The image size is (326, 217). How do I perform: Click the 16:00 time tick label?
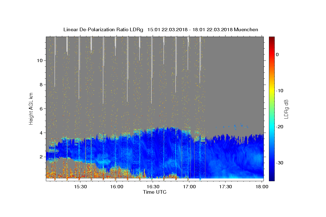117,187
